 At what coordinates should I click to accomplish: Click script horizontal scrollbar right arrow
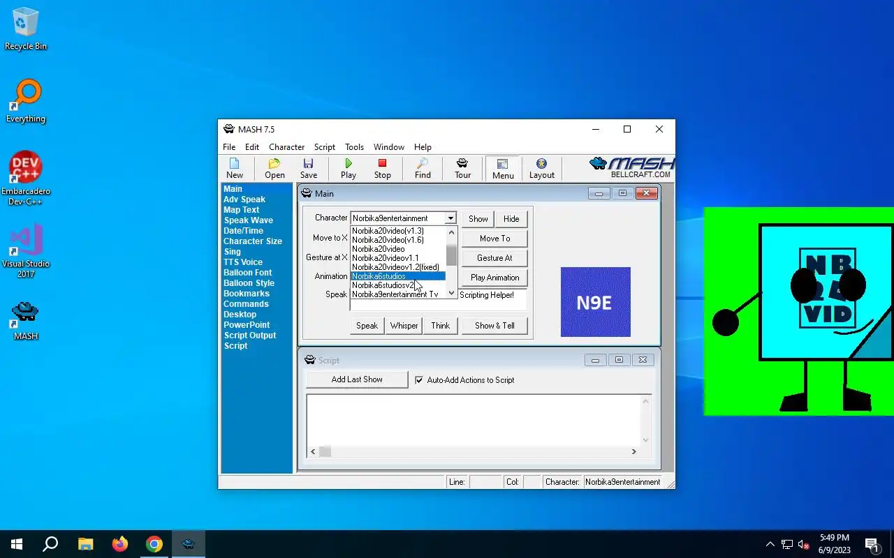(x=633, y=452)
